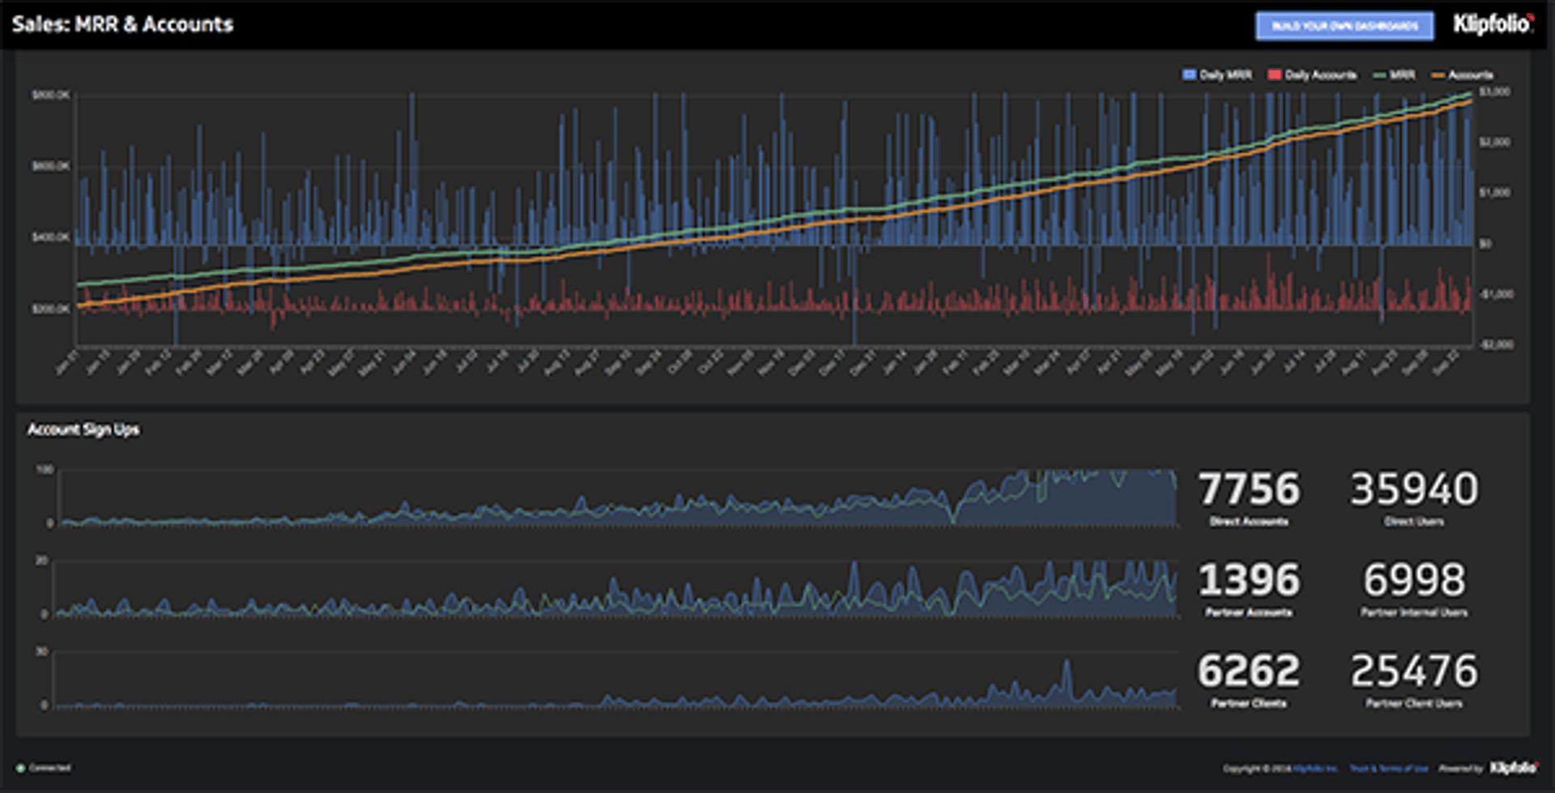The height and width of the screenshot is (793, 1555).
Task: Click the 7756 Direct Accounts metric
Action: (x=1249, y=489)
